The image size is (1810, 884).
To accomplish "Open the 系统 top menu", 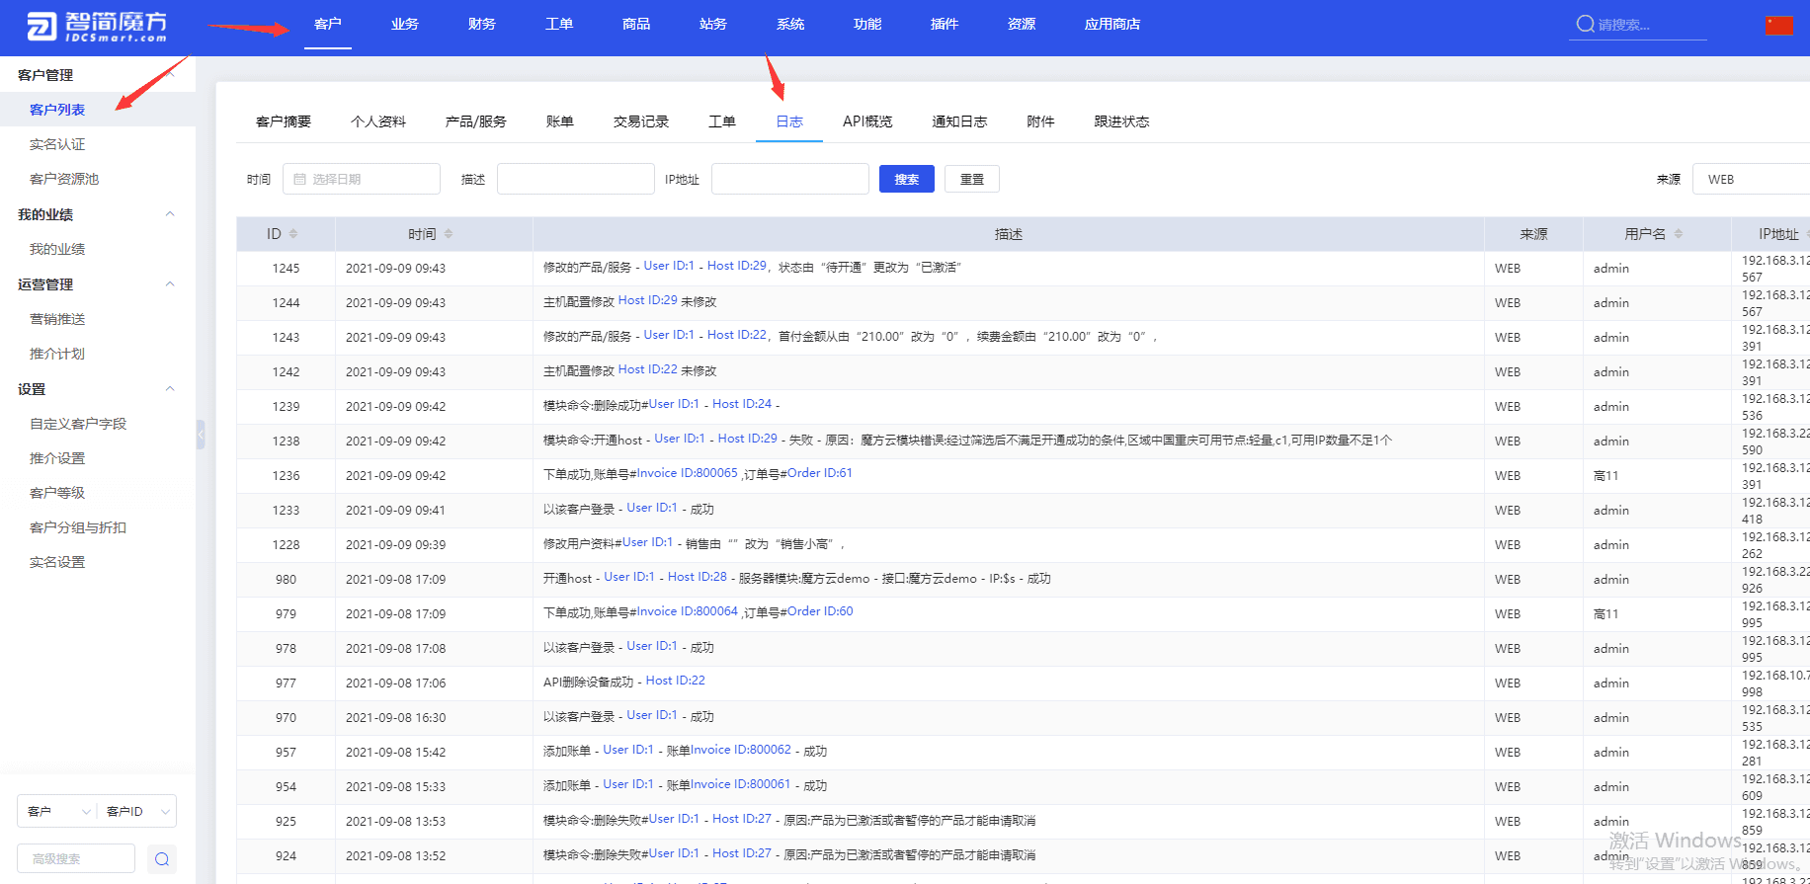I will click(790, 24).
